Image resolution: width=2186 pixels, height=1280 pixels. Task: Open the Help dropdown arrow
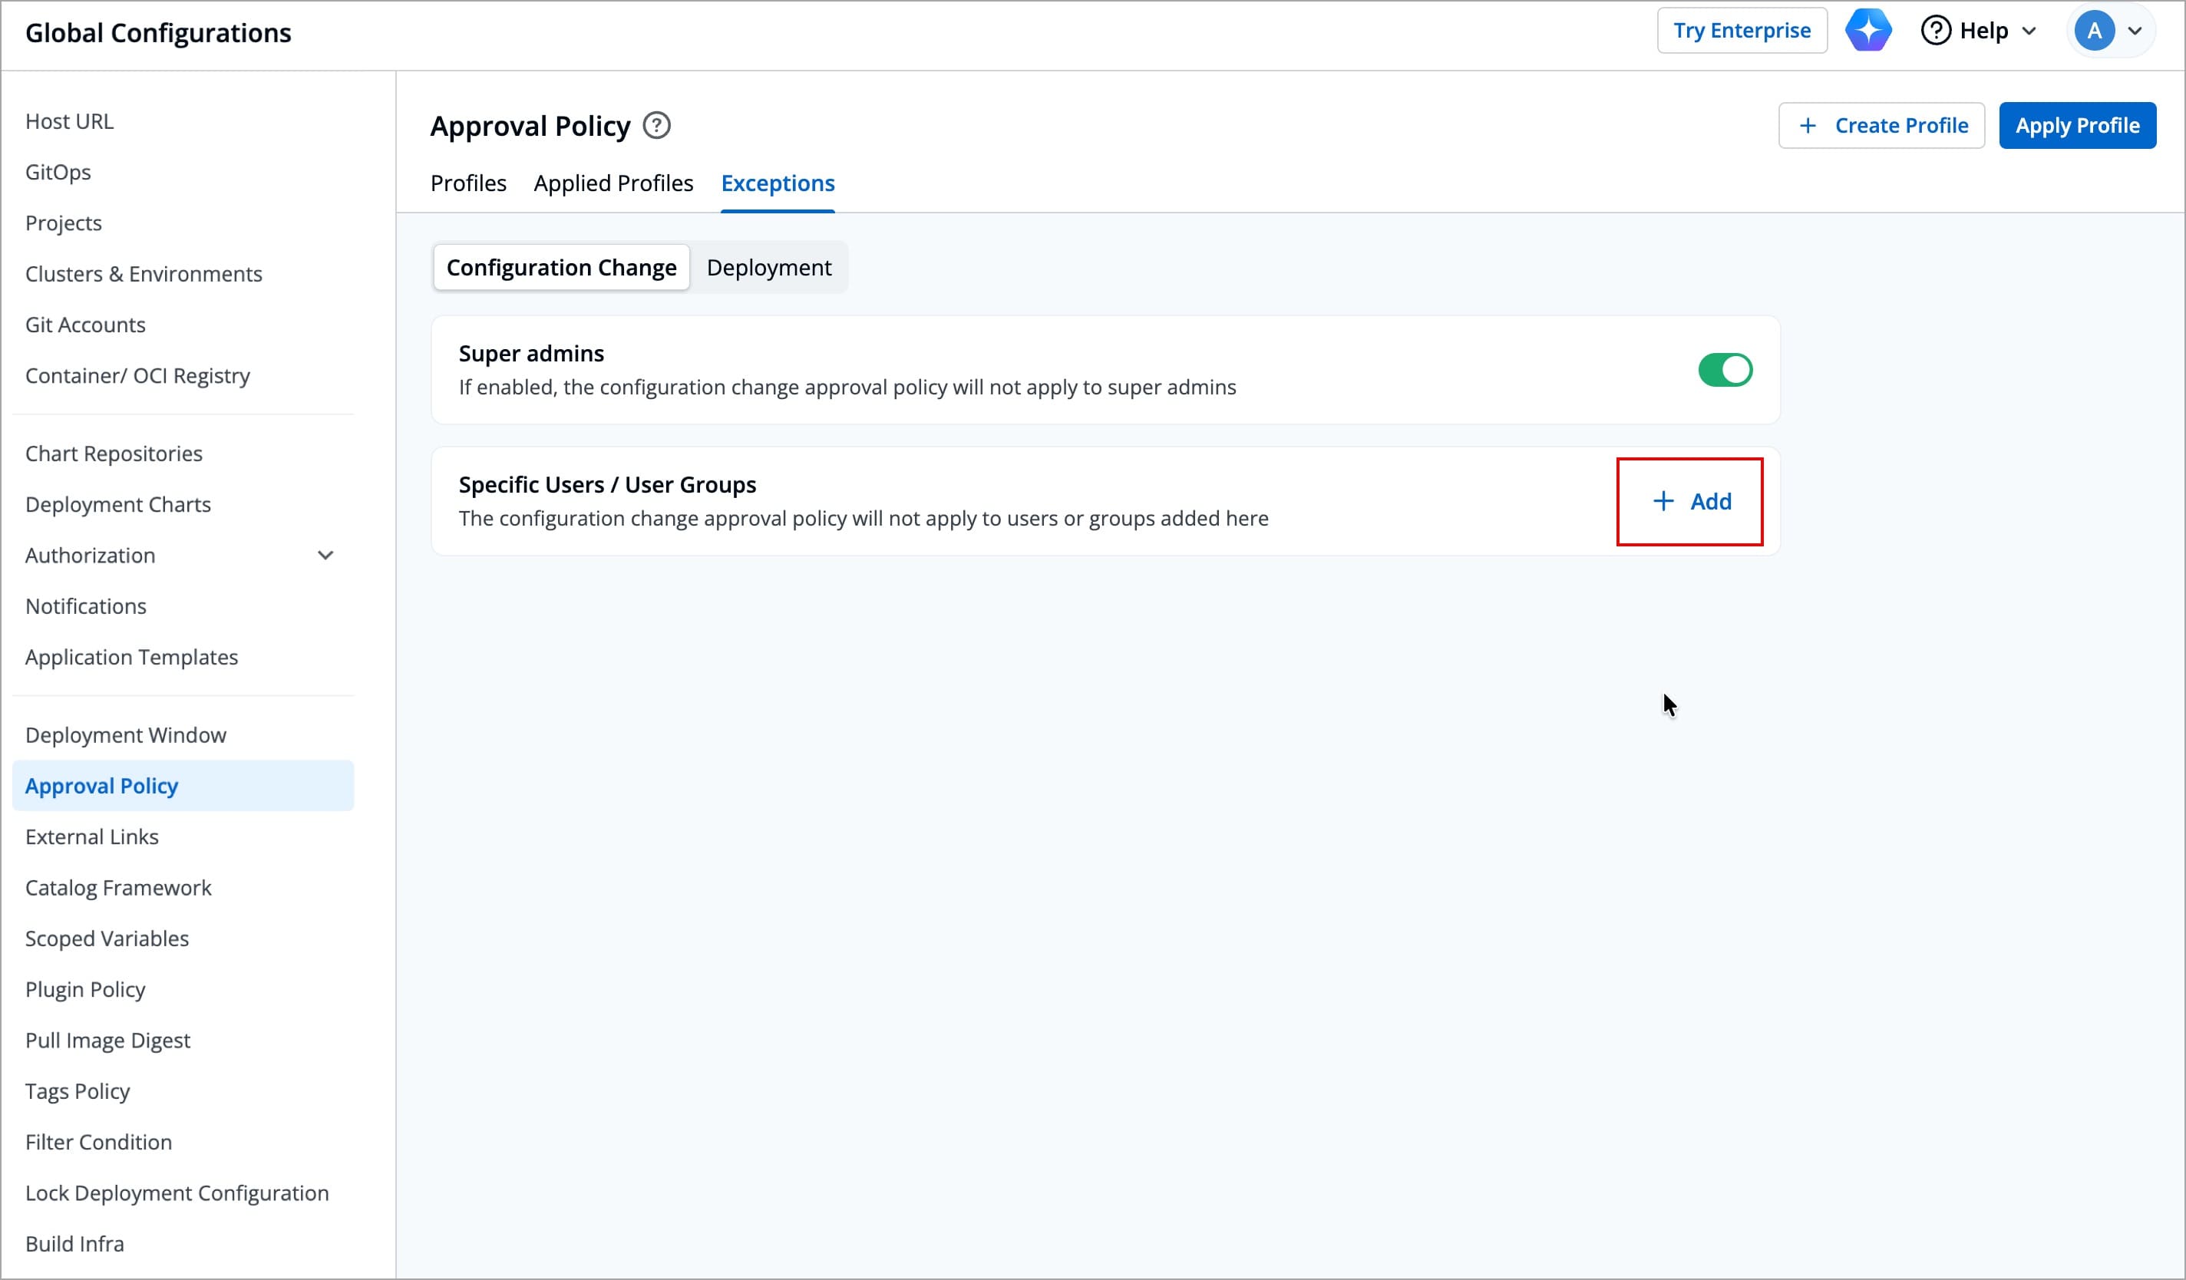[2029, 31]
